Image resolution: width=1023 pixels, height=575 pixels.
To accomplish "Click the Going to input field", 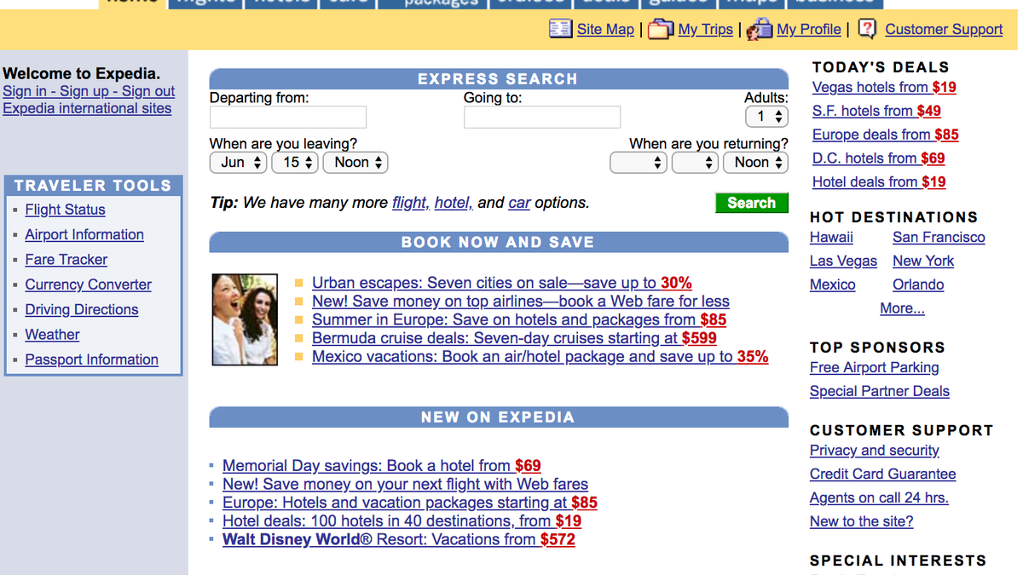I will [542, 117].
